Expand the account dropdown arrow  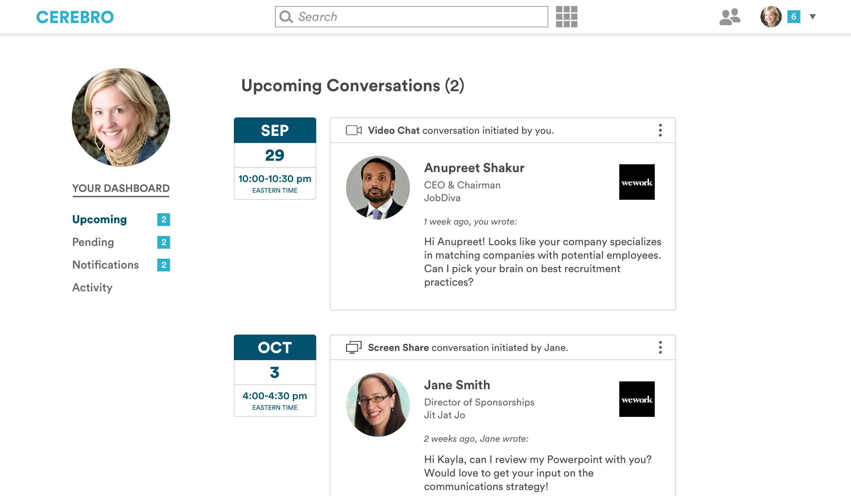[x=813, y=17]
